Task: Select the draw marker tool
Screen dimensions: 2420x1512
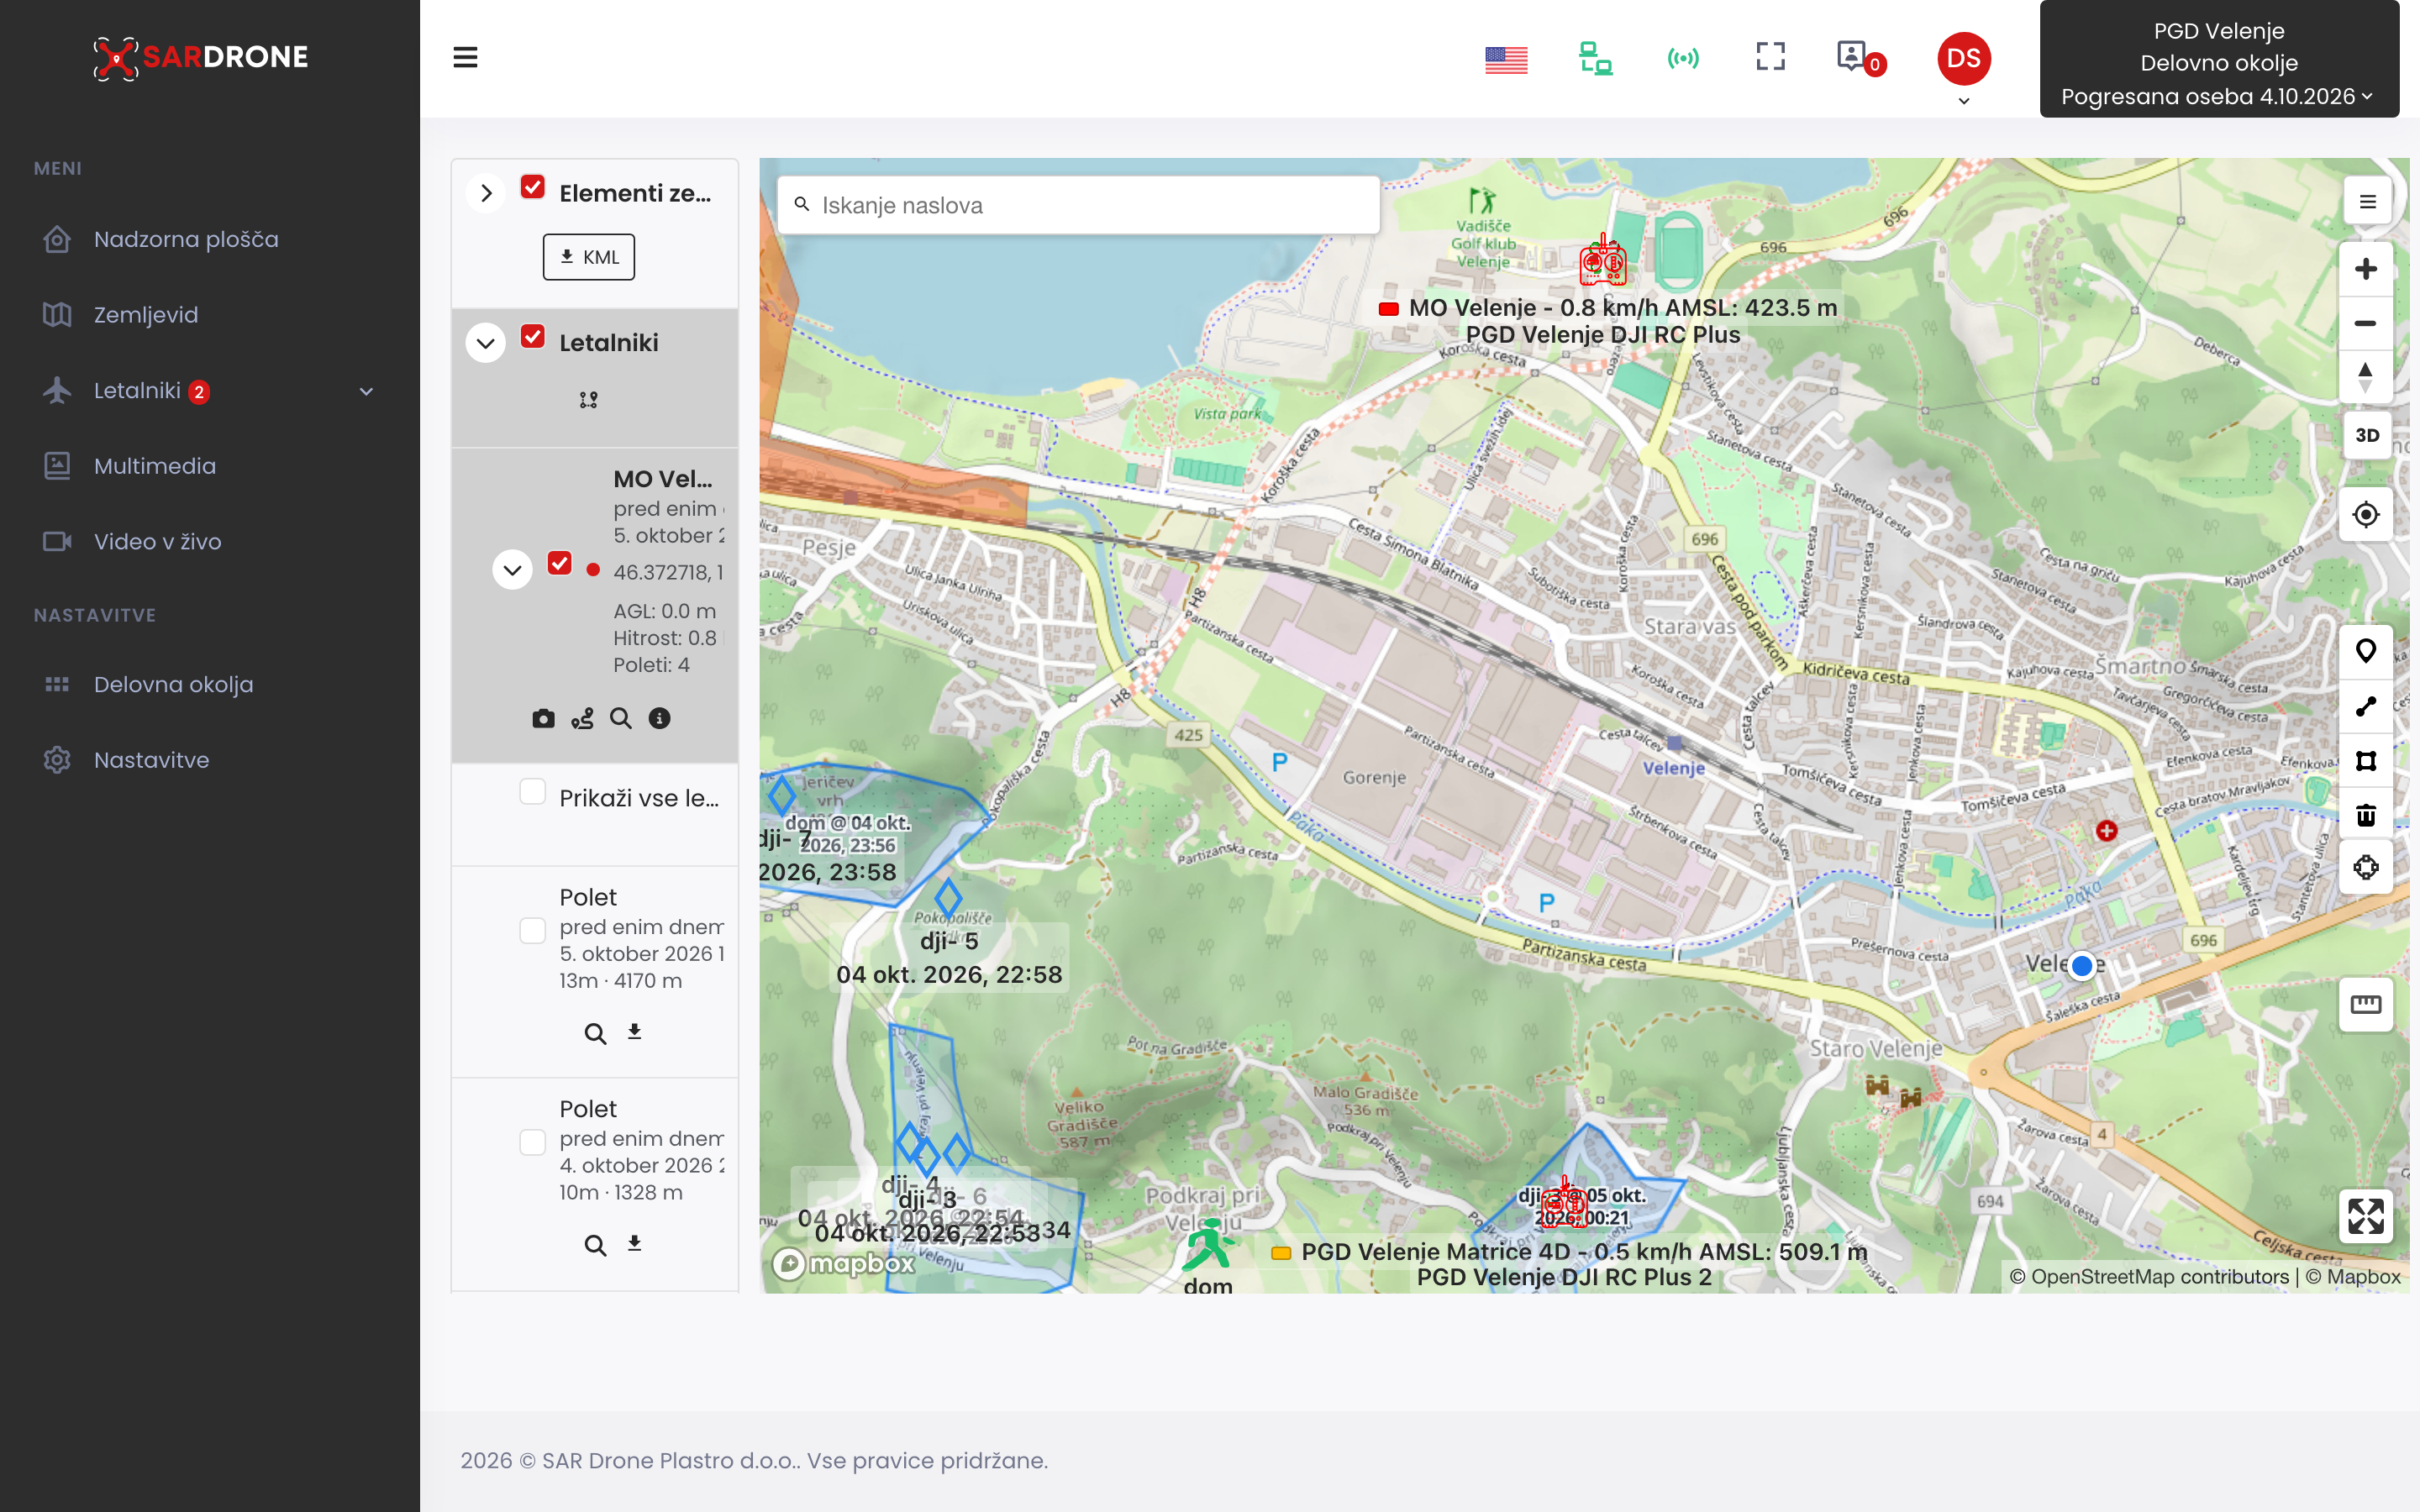Action: coord(2365,652)
